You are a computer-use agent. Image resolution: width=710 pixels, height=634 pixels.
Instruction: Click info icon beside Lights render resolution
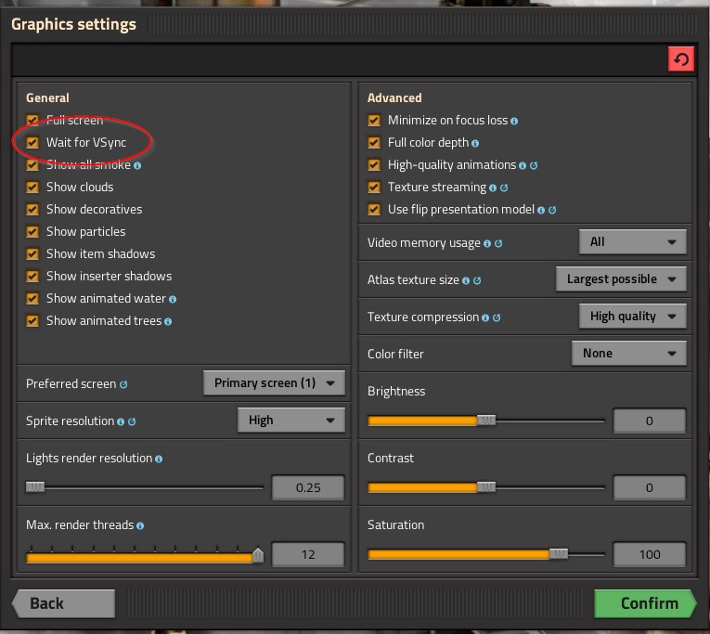pos(159,459)
